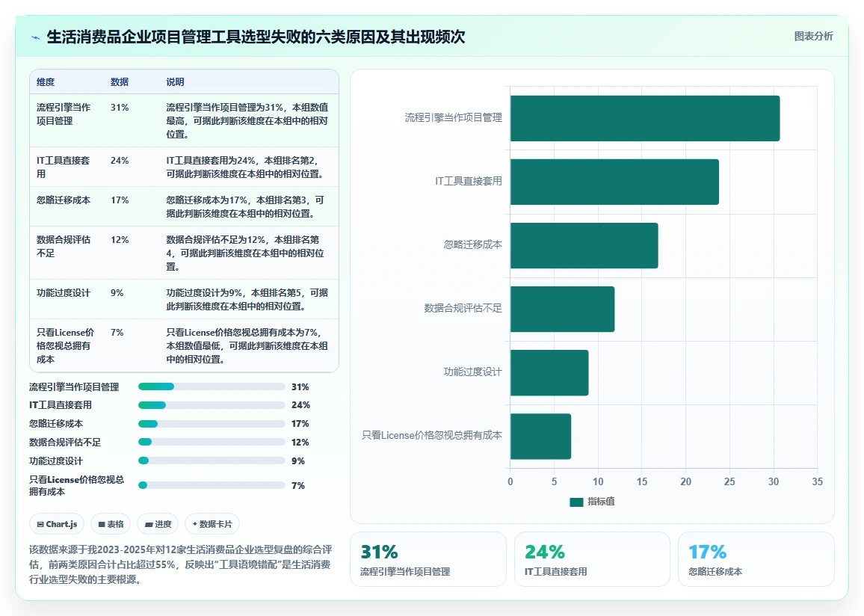Click the chart bar for 忽略迁移成本
The image size is (864, 616).
click(x=584, y=246)
